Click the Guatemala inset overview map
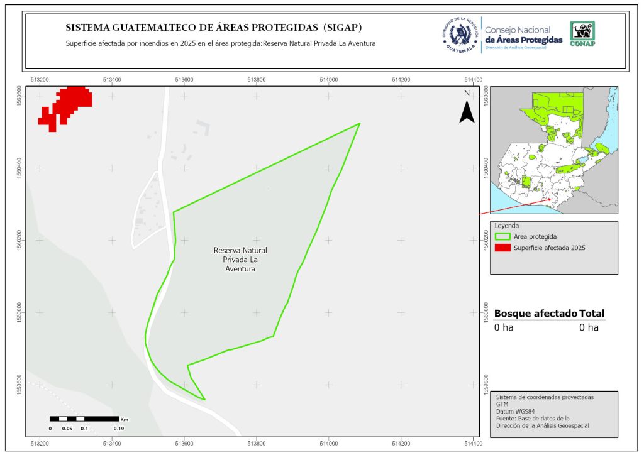This screenshot has height=455, width=644. pyautogui.click(x=553, y=150)
